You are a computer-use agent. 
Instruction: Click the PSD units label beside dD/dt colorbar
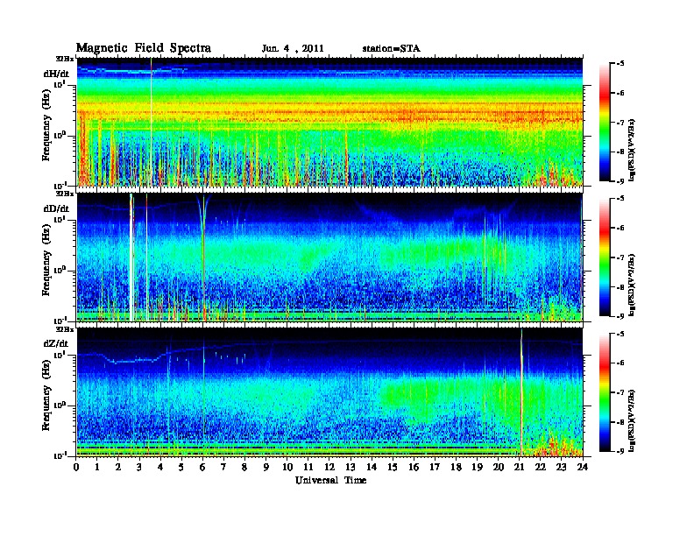(633, 286)
